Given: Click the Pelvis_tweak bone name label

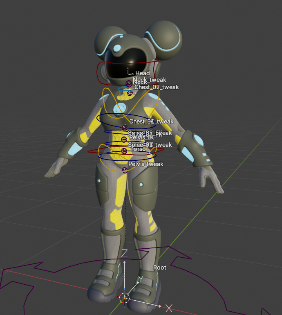Looking at the screenshot, I should click(x=146, y=164).
